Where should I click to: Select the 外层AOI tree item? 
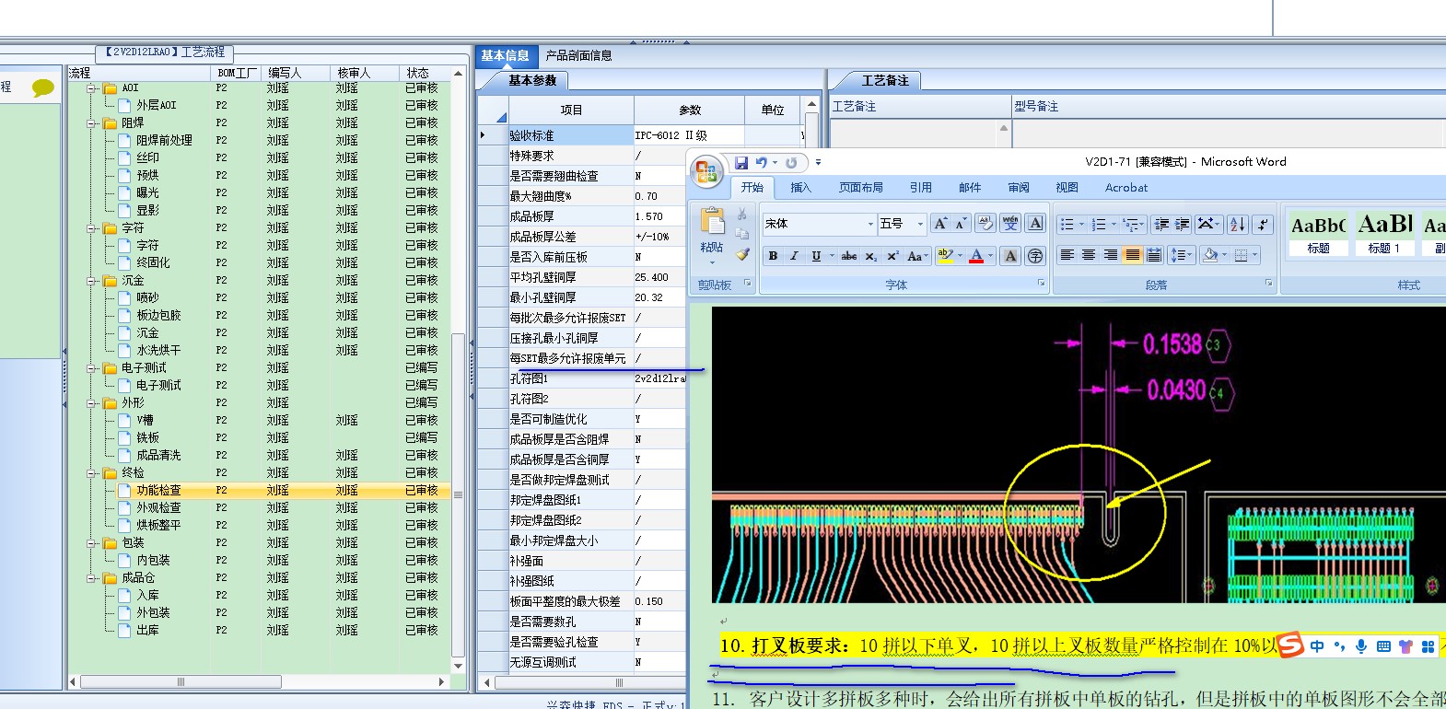click(x=156, y=106)
